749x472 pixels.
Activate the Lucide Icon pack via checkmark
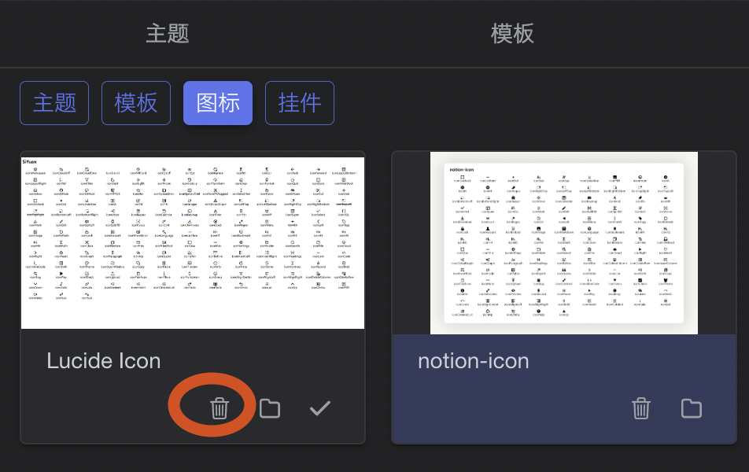click(x=319, y=407)
